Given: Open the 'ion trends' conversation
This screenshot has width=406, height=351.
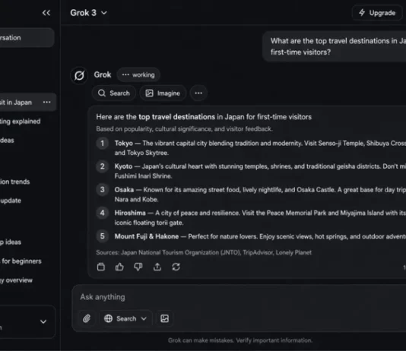Looking at the screenshot, I should tap(14, 182).
